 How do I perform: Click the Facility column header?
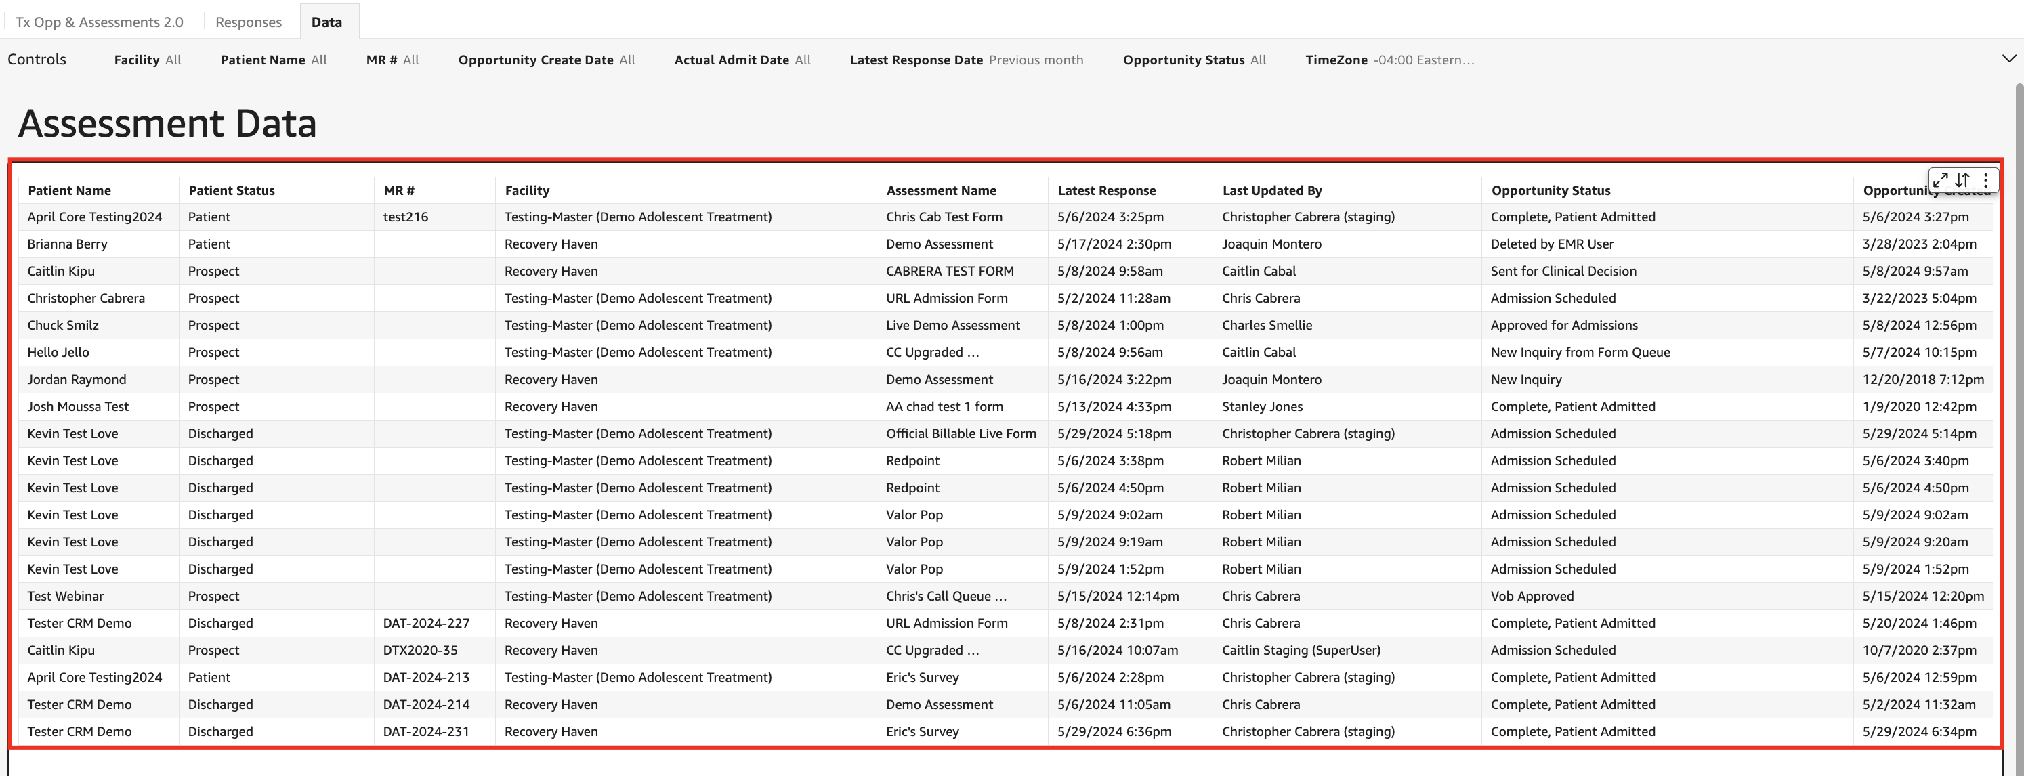click(526, 190)
